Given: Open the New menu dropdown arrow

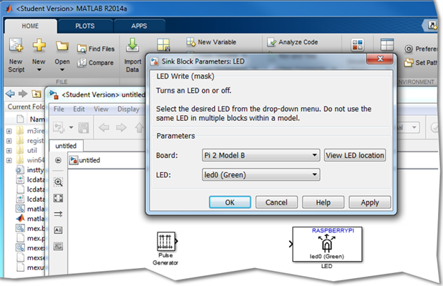Looking at the screenshot, I should [39, 70].
